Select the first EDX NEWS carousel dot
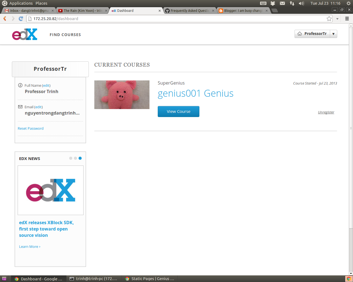The height and width of the screenshot is (282, 353). coord(71,158)
